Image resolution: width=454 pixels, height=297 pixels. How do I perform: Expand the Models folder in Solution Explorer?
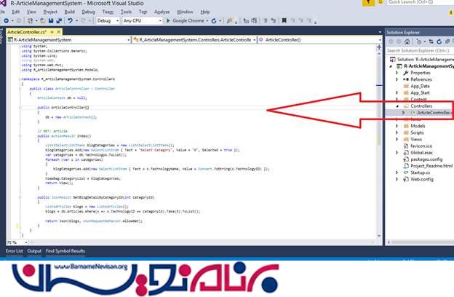click(397, 126)
